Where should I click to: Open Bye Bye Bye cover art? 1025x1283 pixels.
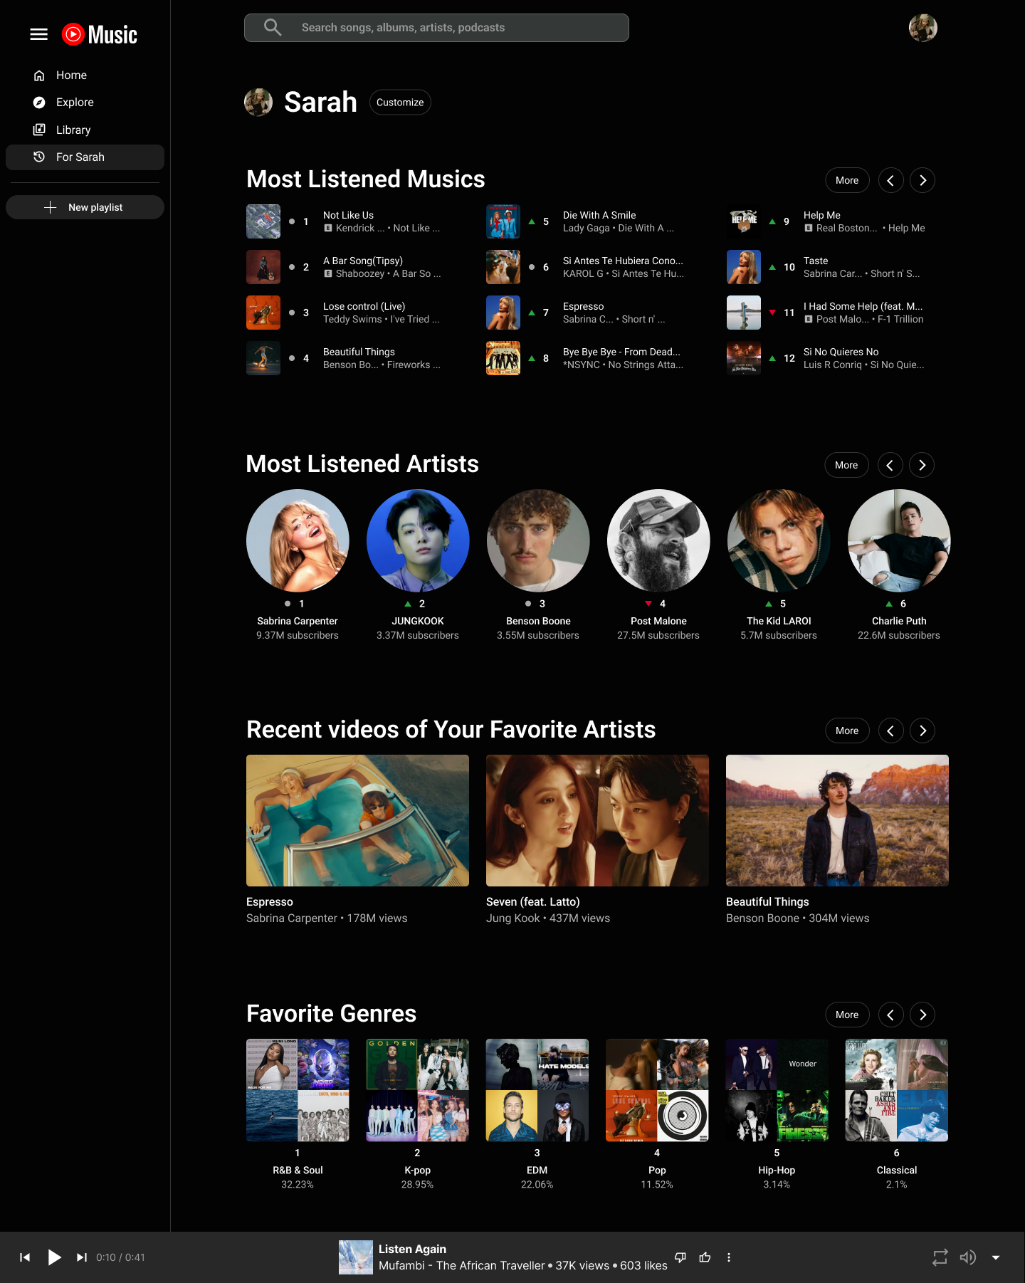503,358
